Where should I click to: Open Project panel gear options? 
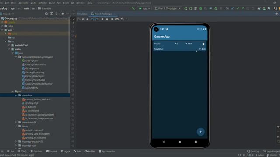[x=63, y=14]
